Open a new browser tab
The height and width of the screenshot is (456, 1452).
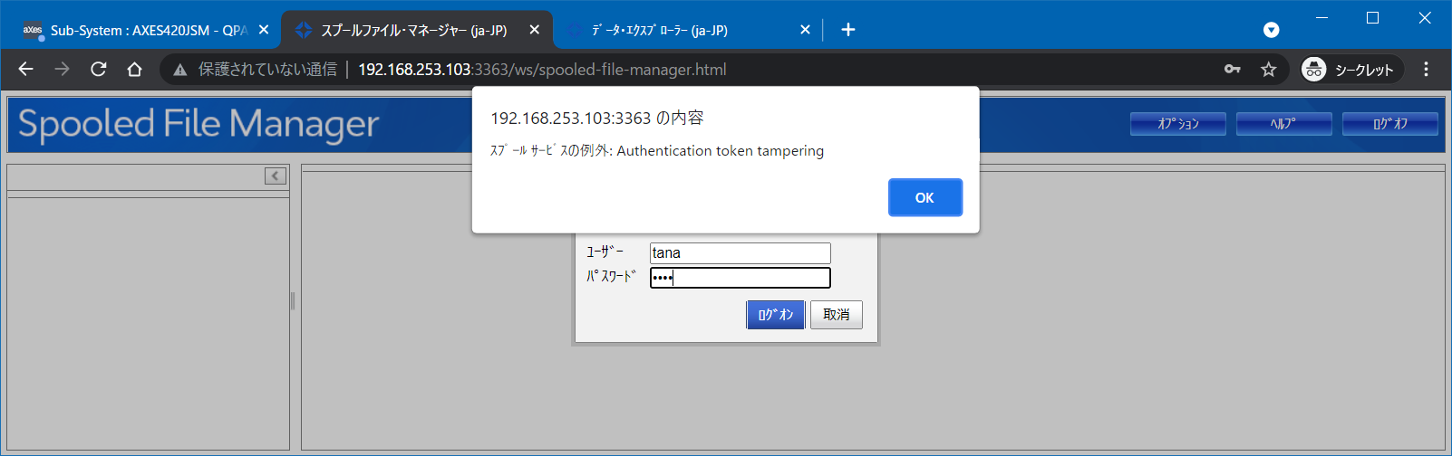(x=848, y=30)
